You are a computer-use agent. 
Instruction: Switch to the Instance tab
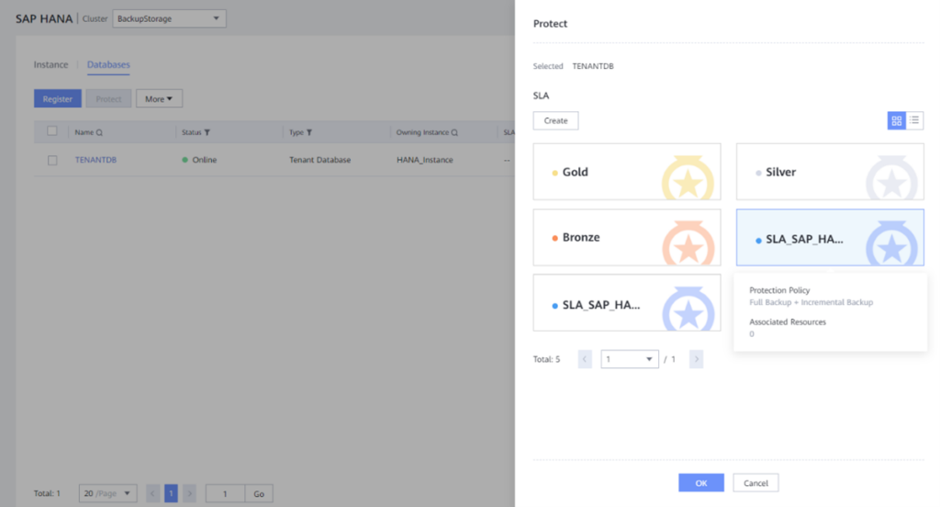coord(50,65)
